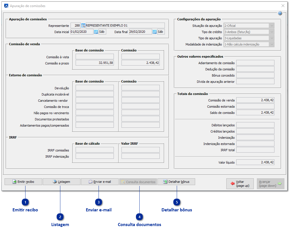The height and width of the screenshot is (232, 294).
Task: Open the Data final calendar picker
Action: coord(154,32)
